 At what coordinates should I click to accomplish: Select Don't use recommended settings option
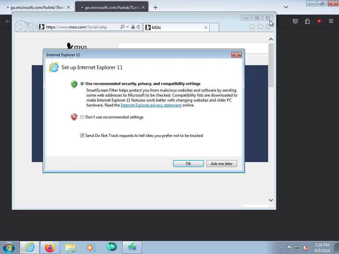point(82,117)
